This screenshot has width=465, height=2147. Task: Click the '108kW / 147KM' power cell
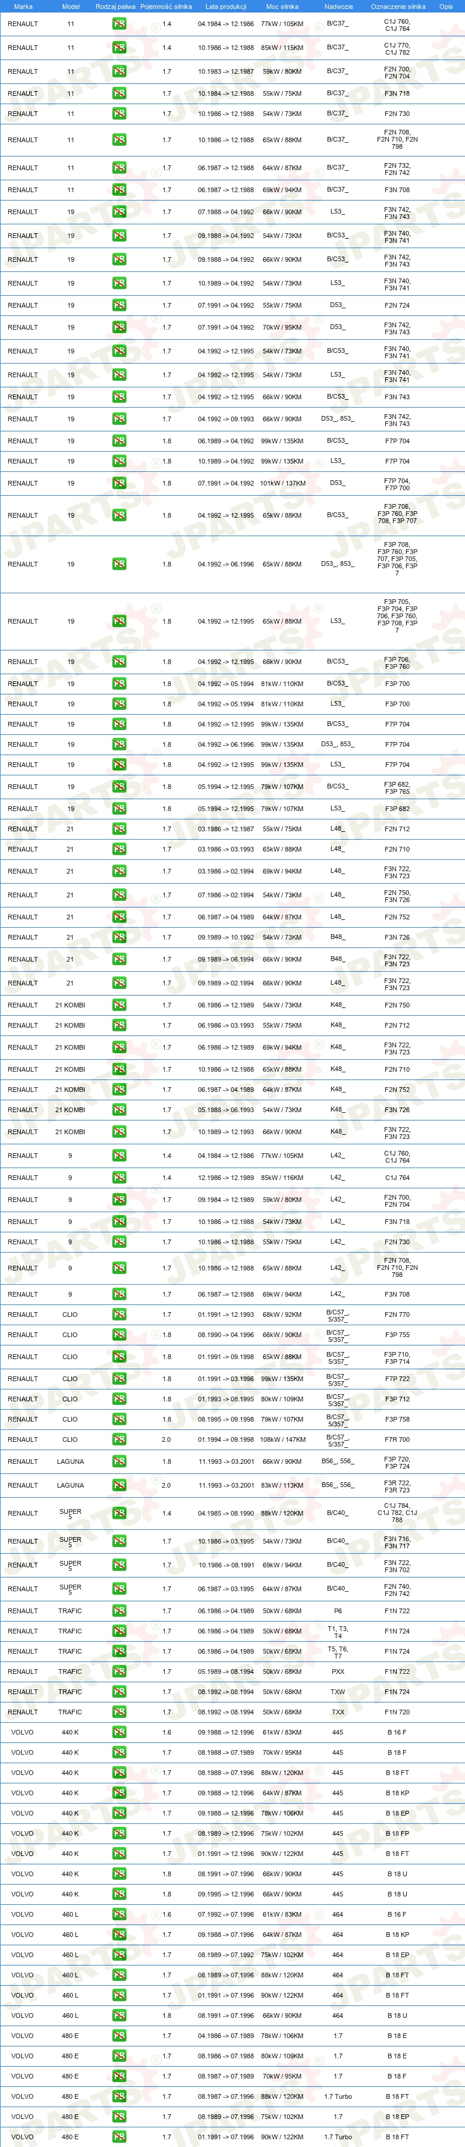coord(282,1439)
